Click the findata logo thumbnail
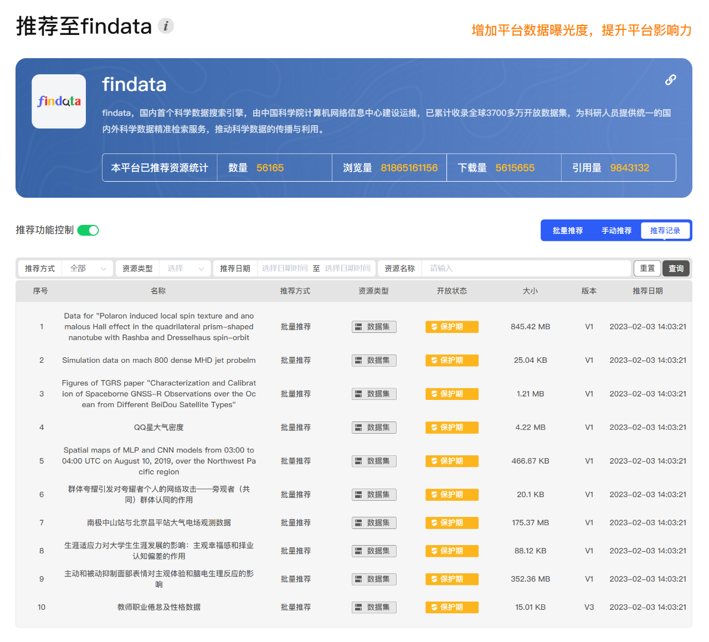Screen dimensions: 709x642 [x=59, y=101]
